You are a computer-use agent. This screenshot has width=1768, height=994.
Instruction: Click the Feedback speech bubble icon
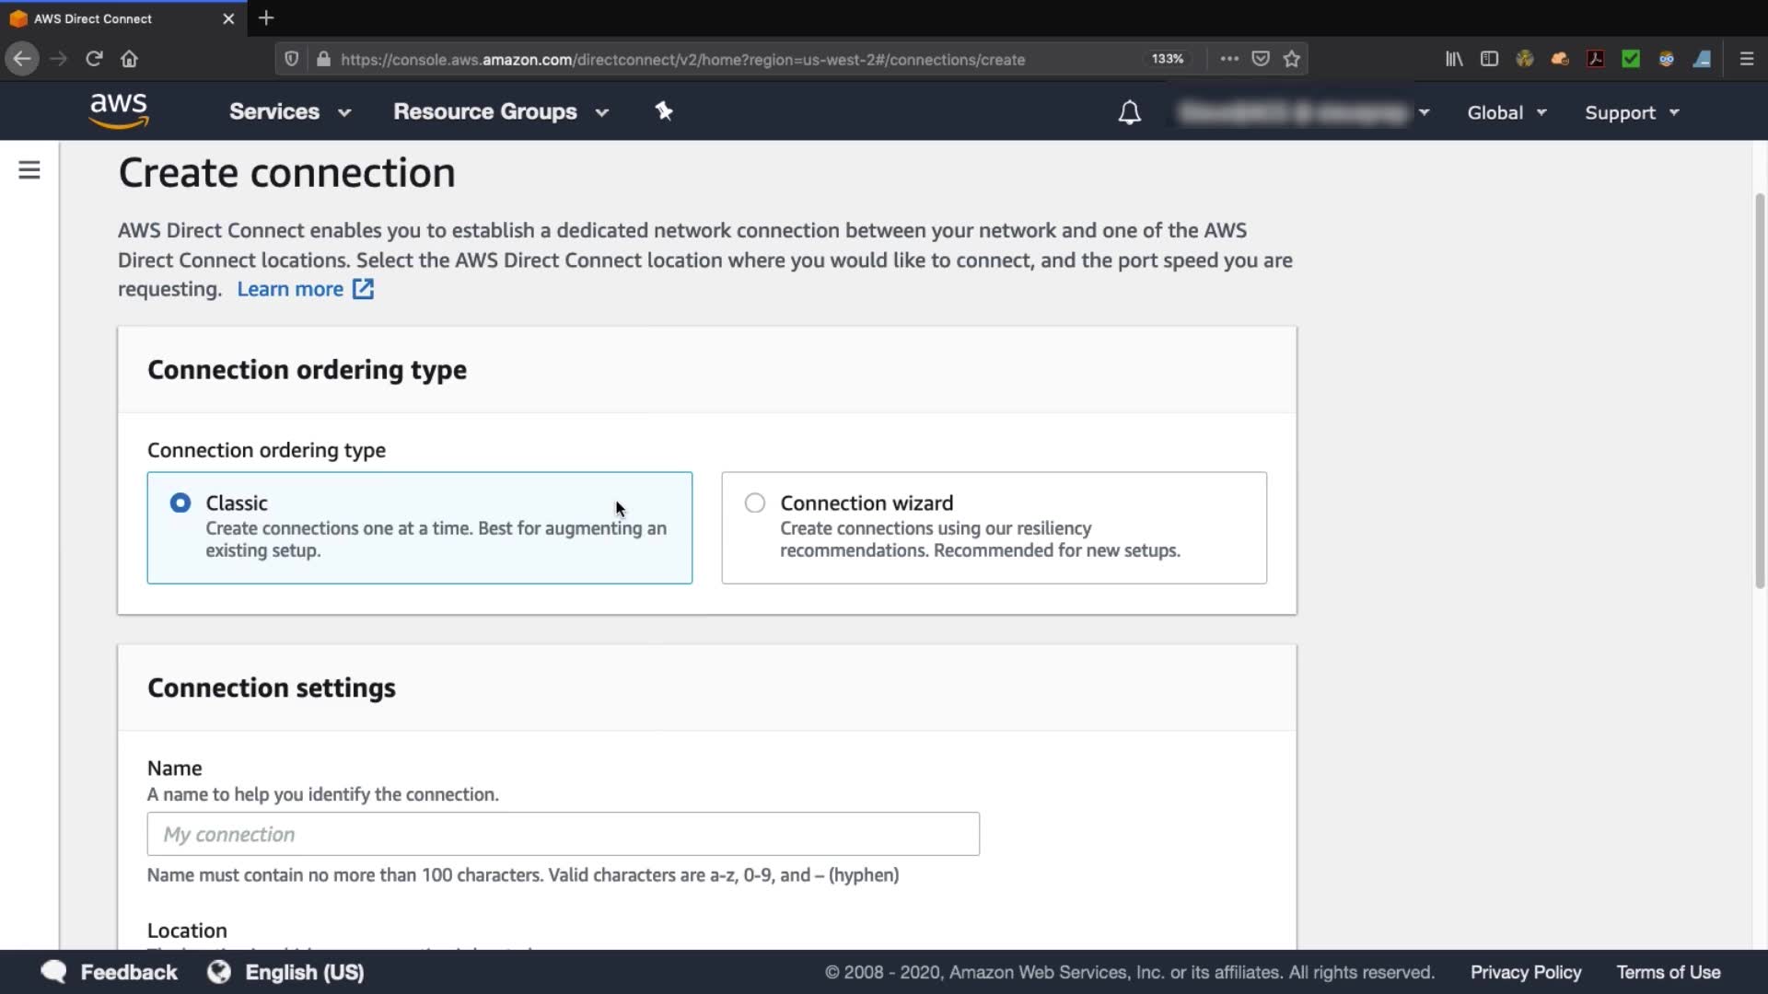(53, 972)
